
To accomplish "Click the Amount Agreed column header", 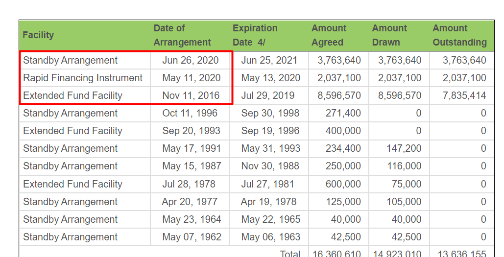I will [329, 35].
